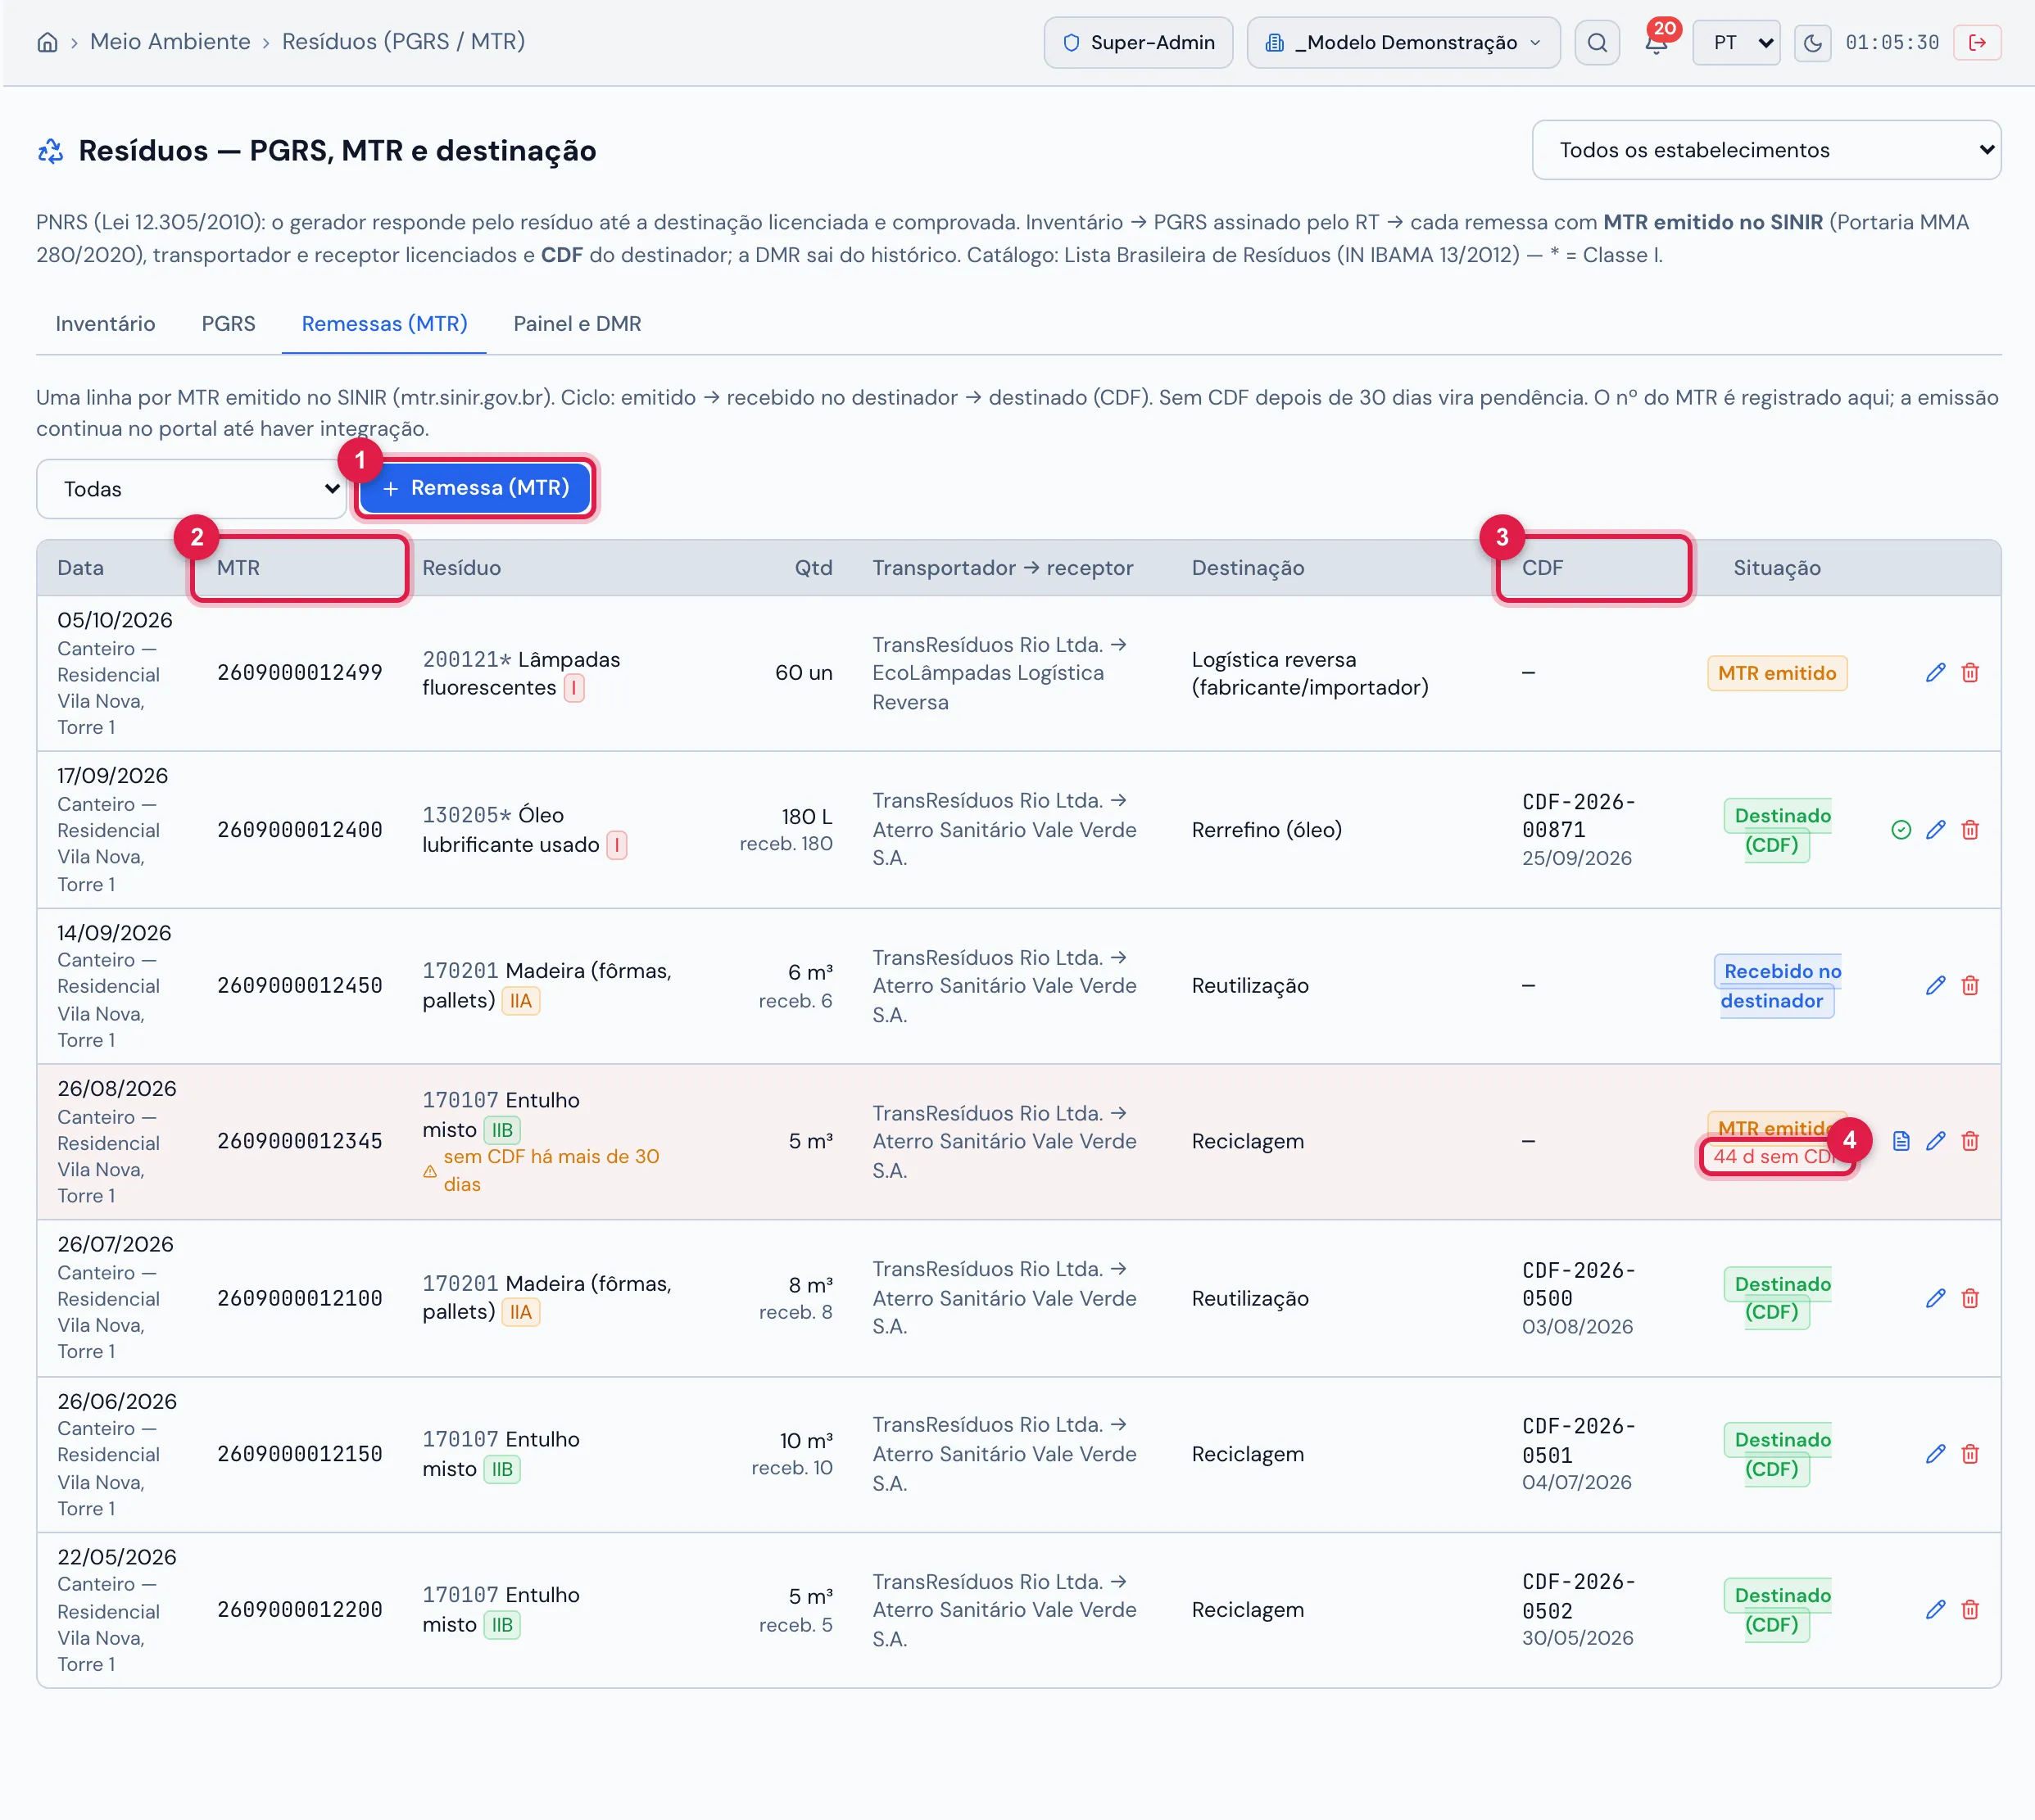This screenshot has height=1820, width=2035.
Task: Switch to the PGRS tab
Action: click(x=228, y=324)
